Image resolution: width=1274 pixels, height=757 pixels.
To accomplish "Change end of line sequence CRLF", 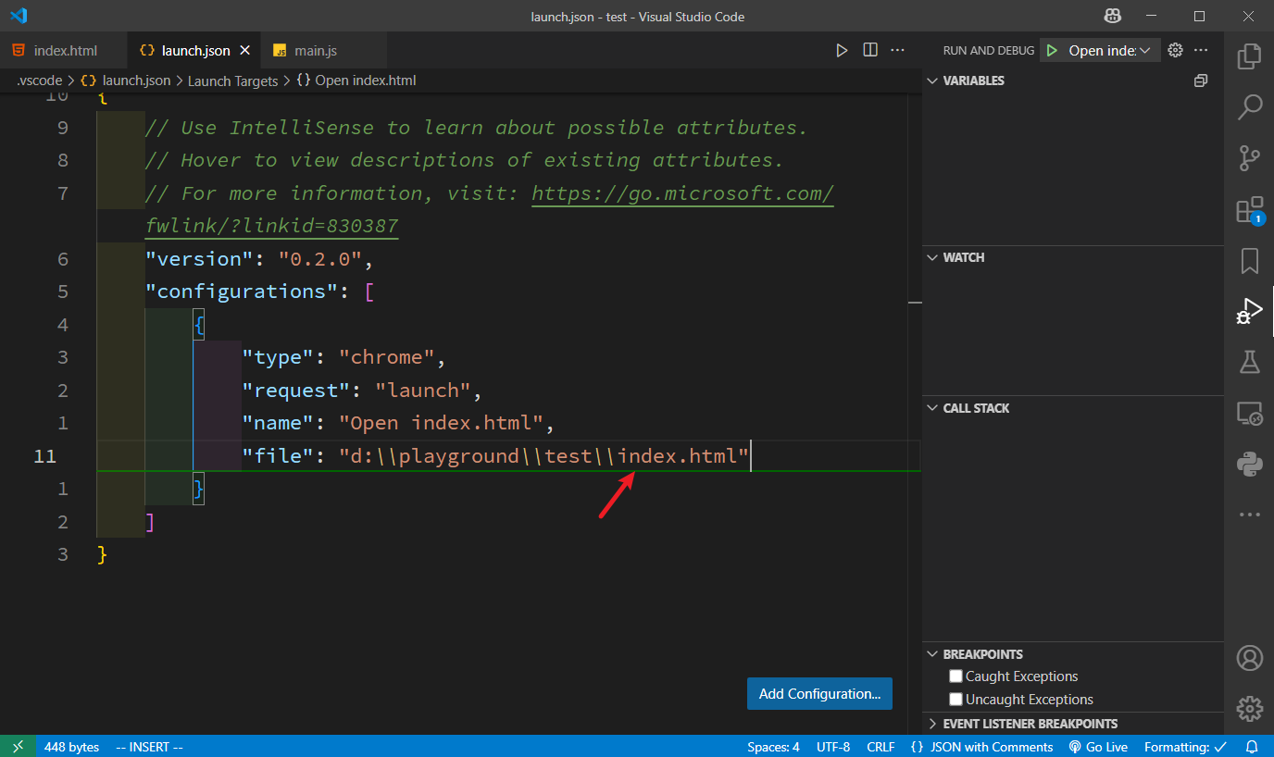I will pyautogui.click(x=881, y=747).
